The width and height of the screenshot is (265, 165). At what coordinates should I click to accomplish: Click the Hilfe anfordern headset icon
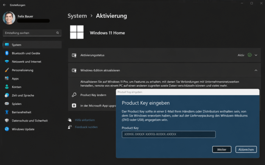click(x=70, y=120)
